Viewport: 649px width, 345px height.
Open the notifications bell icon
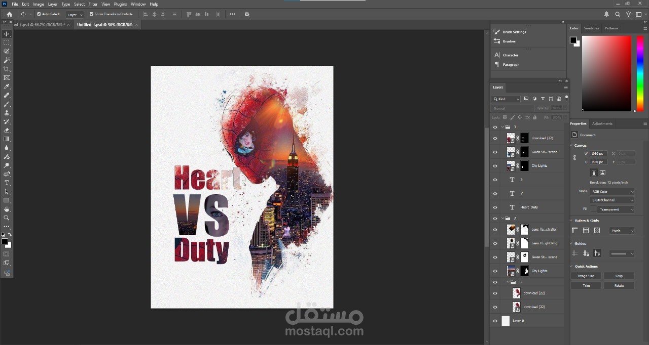(x=606, y=14)
